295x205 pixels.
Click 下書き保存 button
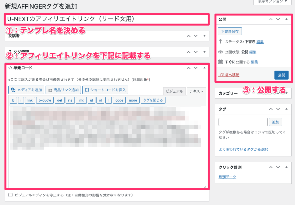pos(230,31)
